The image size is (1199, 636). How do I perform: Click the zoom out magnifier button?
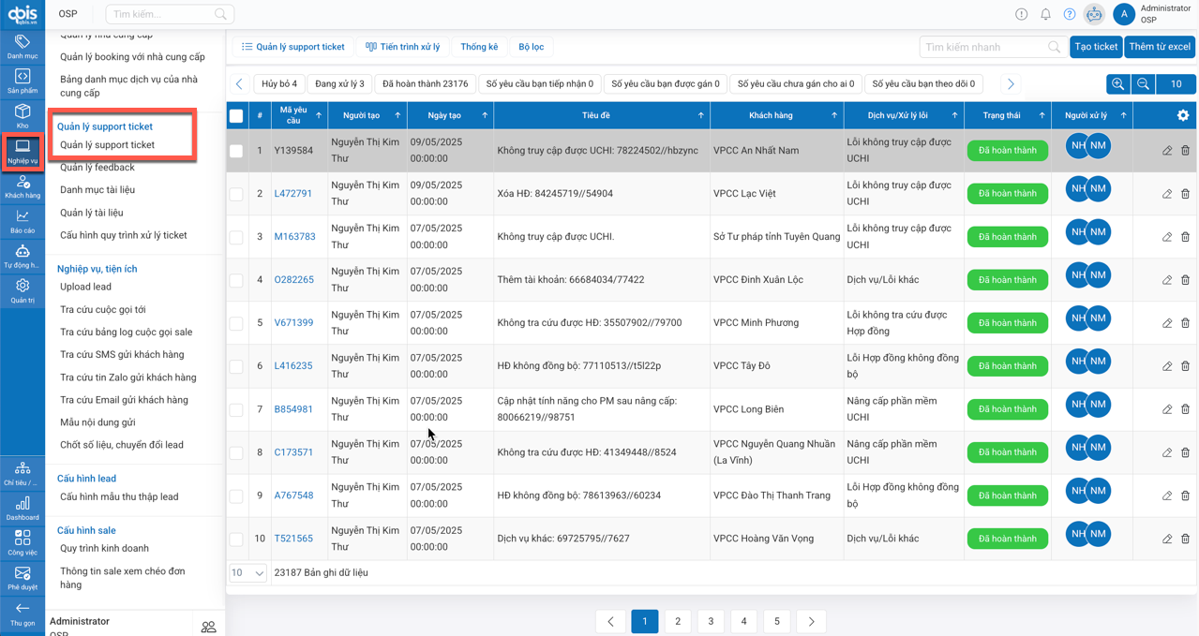pos(1143,84)
